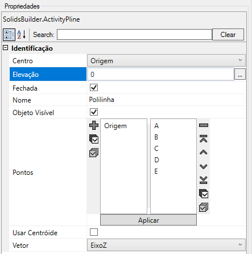This screenshot has height=254, width=252.
Task: Sort properties alphabetically with A-Z icon
Action: coord(22,35)
